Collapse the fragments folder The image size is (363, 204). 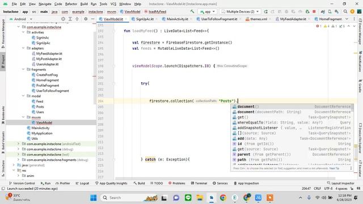23,69
